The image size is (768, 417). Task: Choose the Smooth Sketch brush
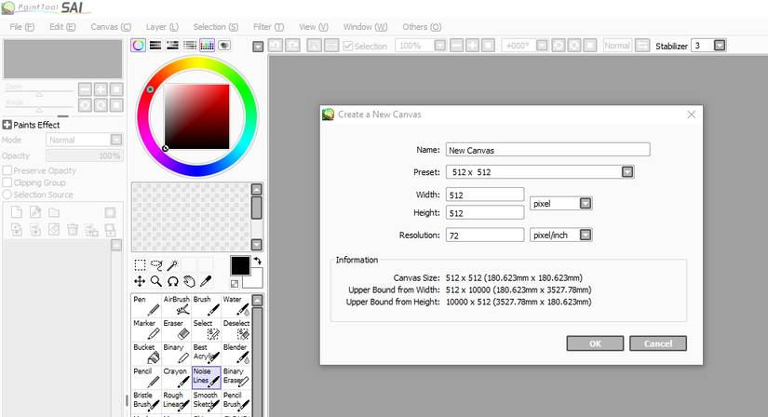click(x=207, y=401)
